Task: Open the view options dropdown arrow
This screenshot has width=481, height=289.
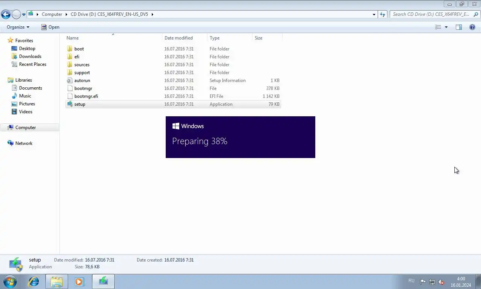Action: click(x=446, y=27)
